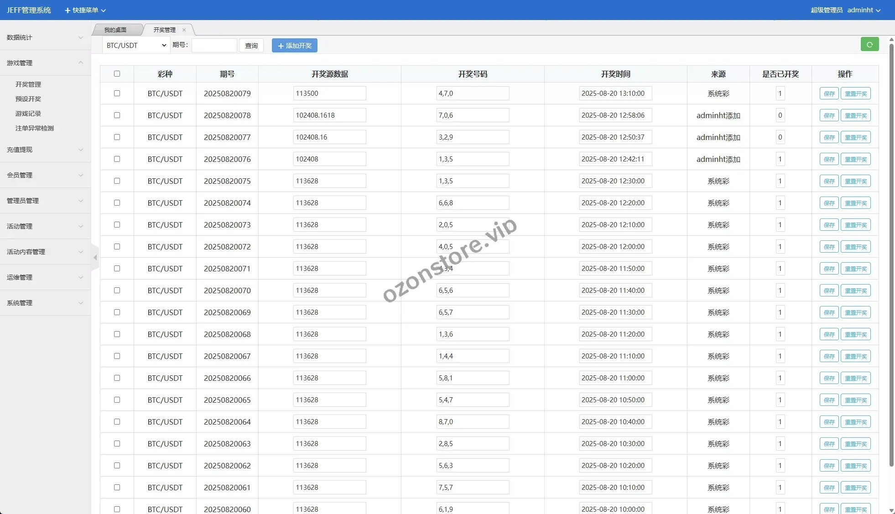The width and height of the screenshot is (895, 514).
Task: Click 重置开奖 for issue 20250820065
Action: pyautogui.click(x=855, y=400)
